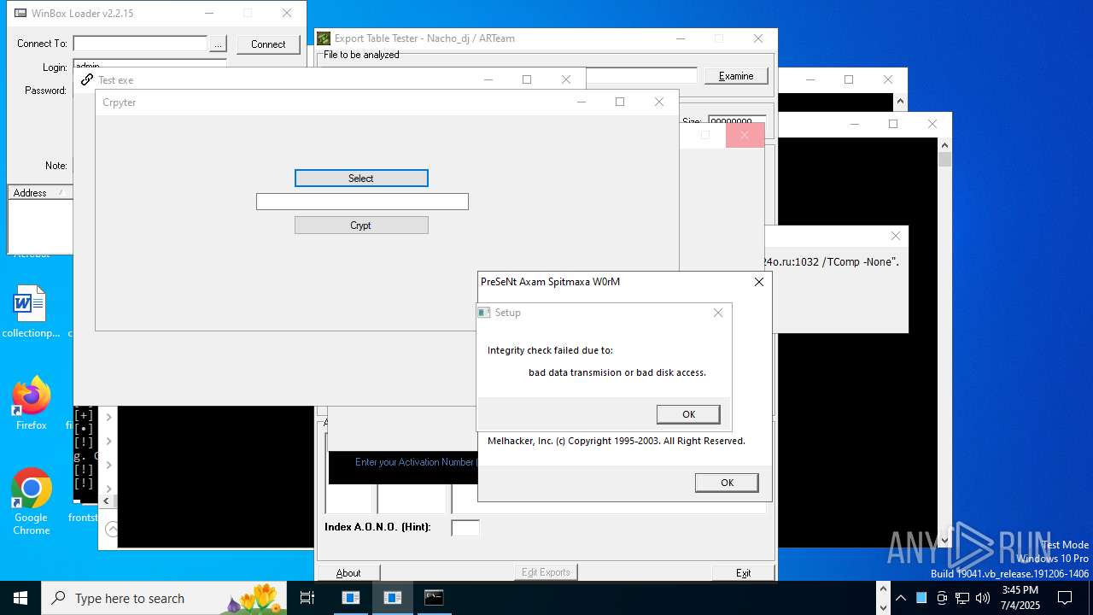1093x615 pixels.
Task: Click the 'Index A.O.N.O. (Hint):' label
Action: 377,527
